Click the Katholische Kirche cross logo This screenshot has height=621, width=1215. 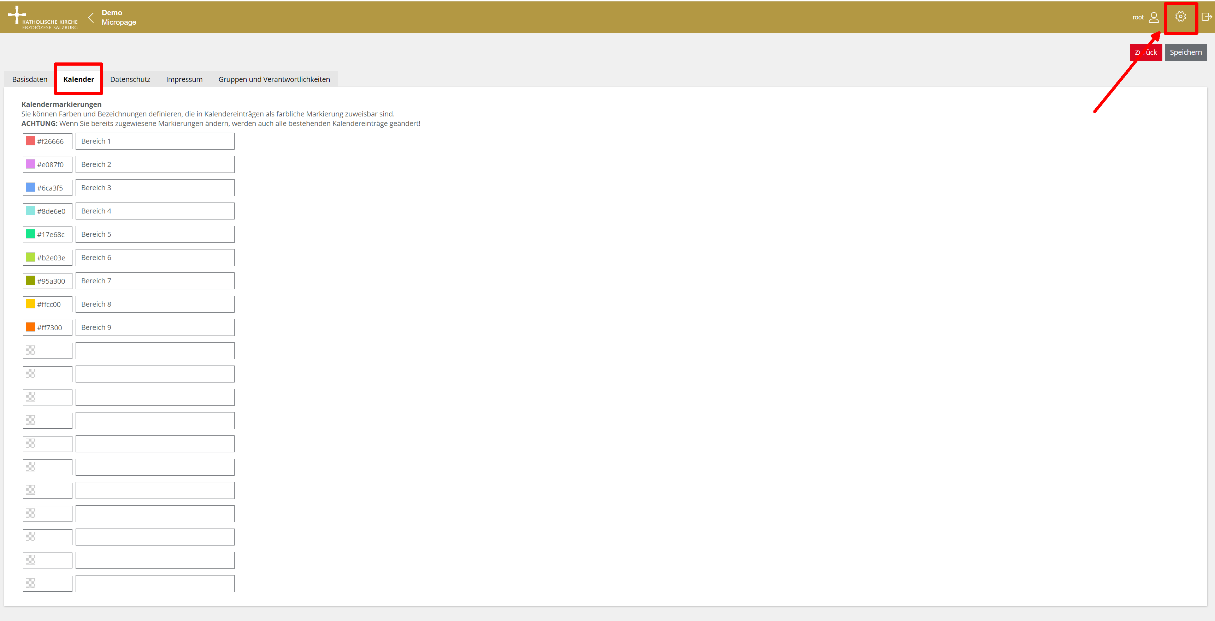tap(17, 14)
